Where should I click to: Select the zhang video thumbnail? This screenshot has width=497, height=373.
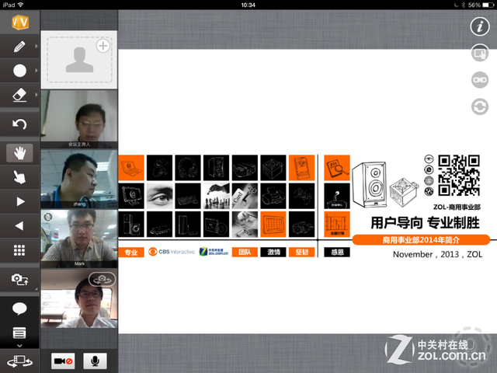79,179
